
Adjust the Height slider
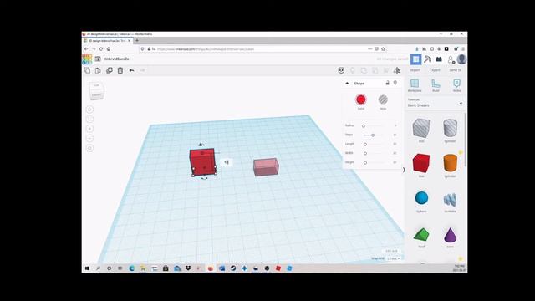[365, 163]
